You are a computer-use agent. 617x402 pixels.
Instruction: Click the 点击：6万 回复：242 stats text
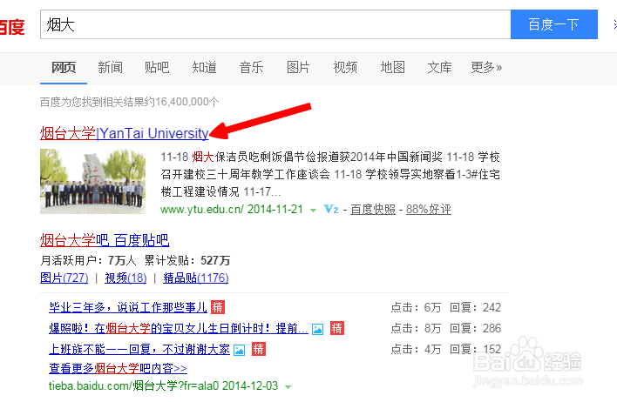pyautogui.click(x=446, y=307)
